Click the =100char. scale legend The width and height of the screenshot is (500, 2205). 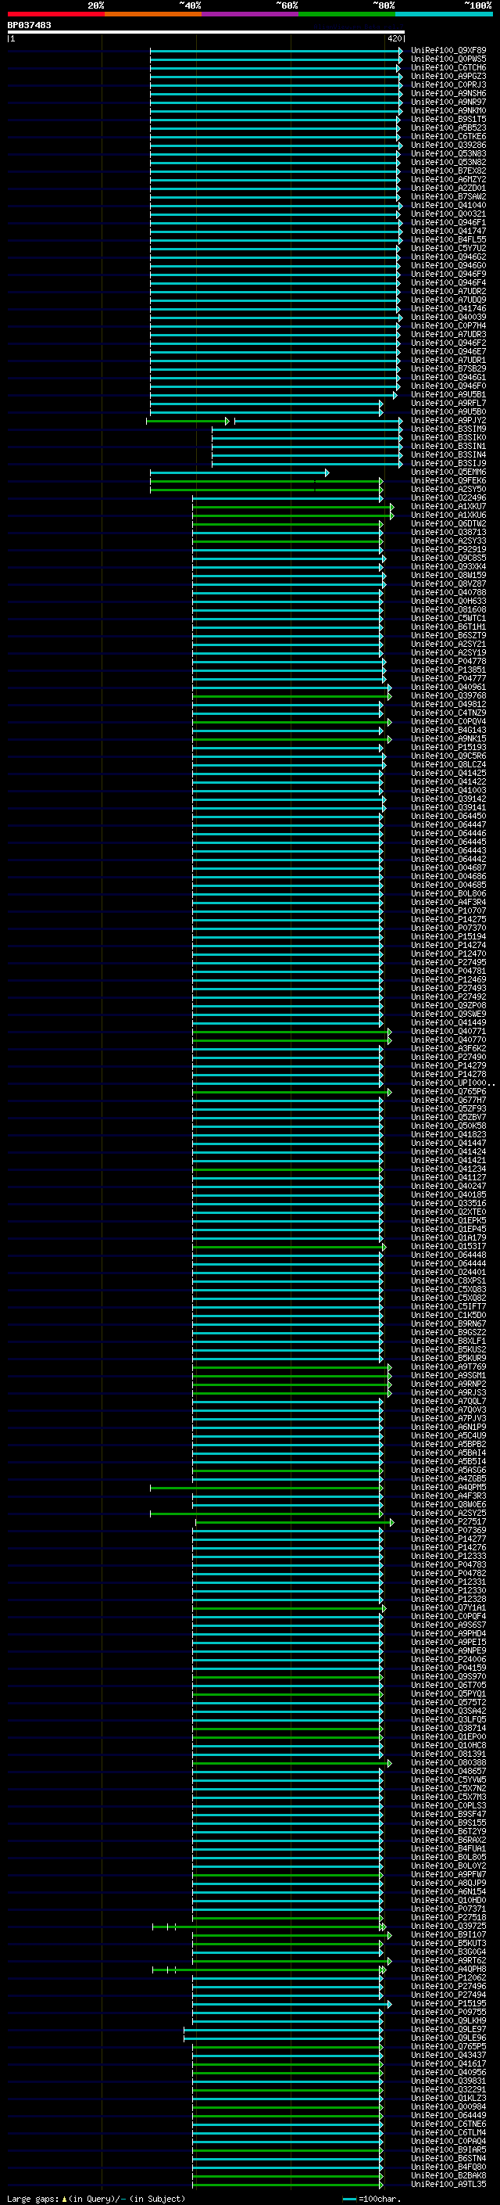372,2199
